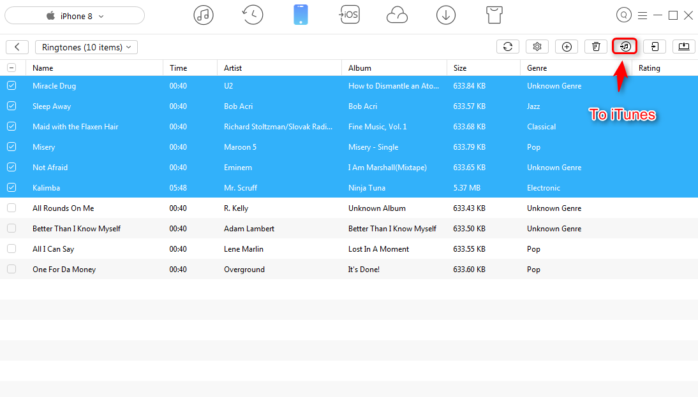698x397 pixels.
Task: Open the hamburger menu icon
Action: [642, 15]
